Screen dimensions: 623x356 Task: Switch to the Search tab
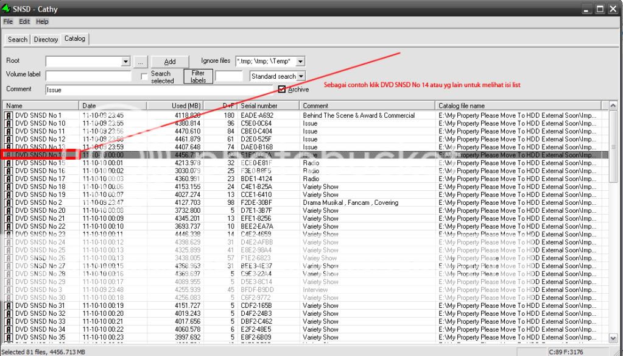18,40
